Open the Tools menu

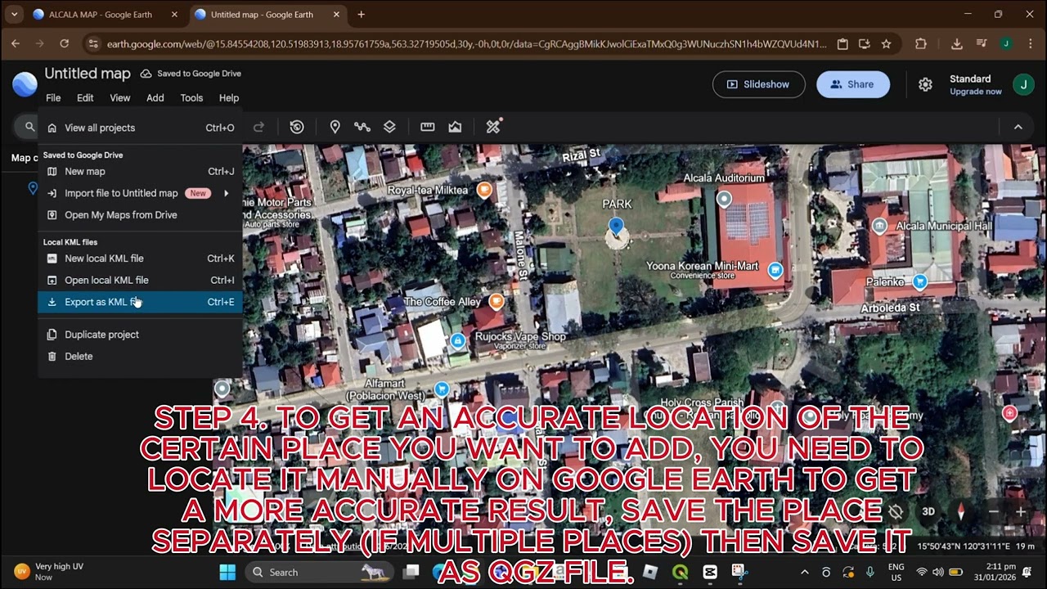click(191, 98)
